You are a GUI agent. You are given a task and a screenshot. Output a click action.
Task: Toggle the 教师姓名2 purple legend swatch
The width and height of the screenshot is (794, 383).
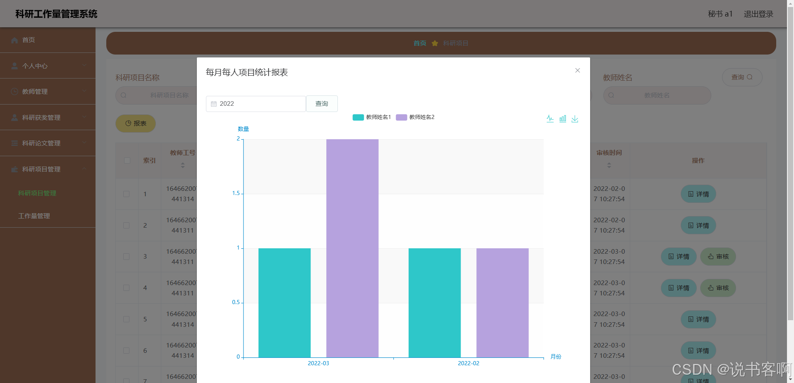[401, 117]
